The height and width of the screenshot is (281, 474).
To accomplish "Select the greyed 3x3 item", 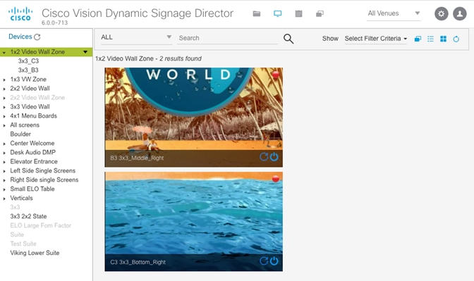I will pyautogui.click(x=15, y=207).
